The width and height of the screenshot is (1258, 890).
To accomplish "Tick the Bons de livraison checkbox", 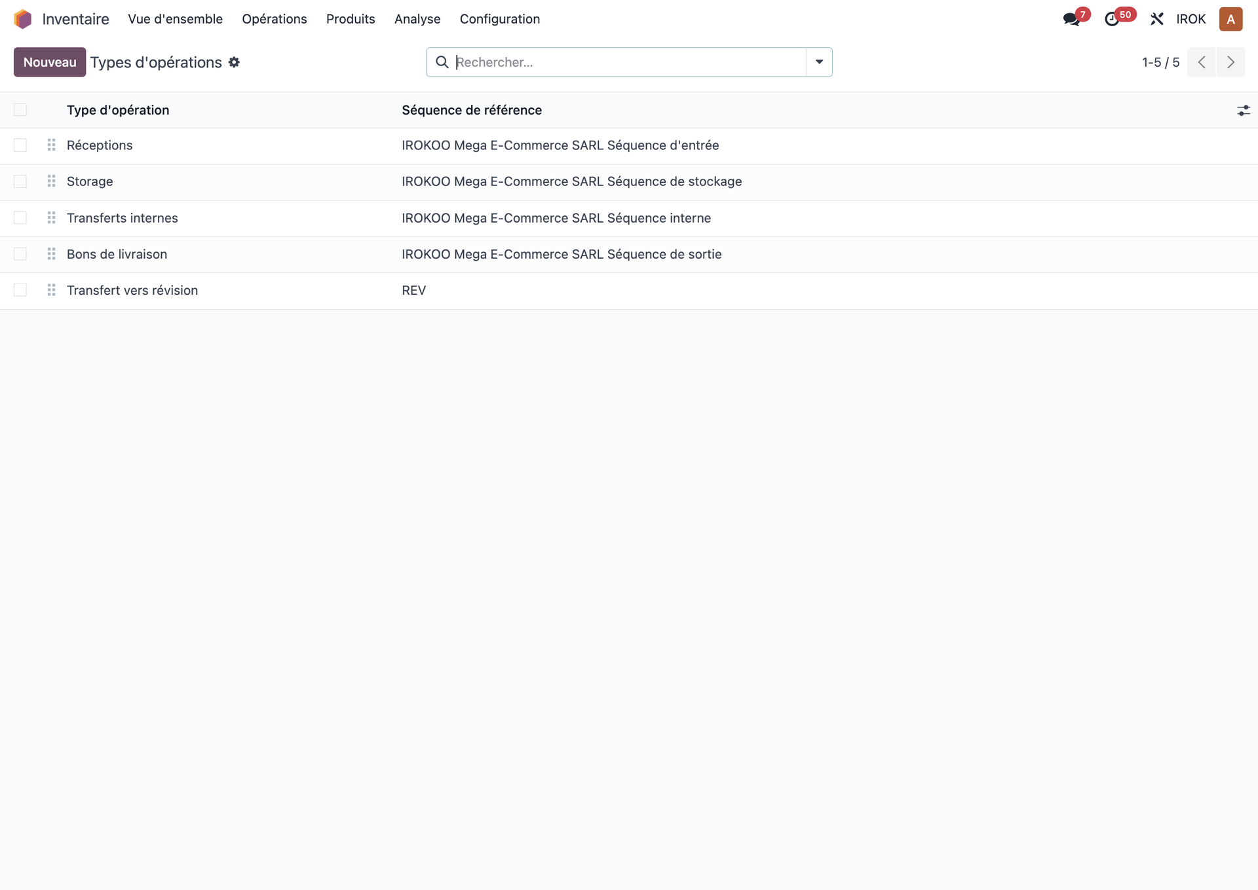I will pyautogui.click(x=20, y=254).
